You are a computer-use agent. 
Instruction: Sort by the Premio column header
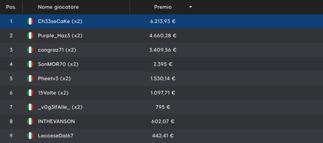pyautogui.click(x=163, y=7)
